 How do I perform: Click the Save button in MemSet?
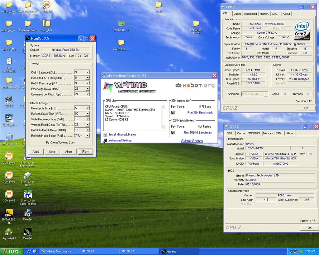[x=52, y=152]
